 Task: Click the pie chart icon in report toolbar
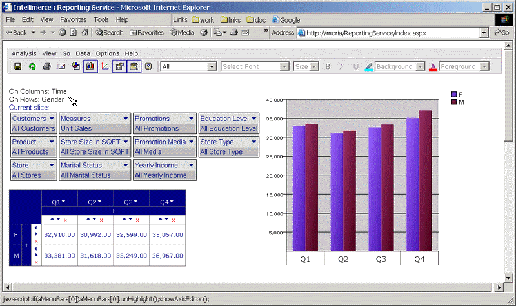pyautogui.click(x=76, y=67)
